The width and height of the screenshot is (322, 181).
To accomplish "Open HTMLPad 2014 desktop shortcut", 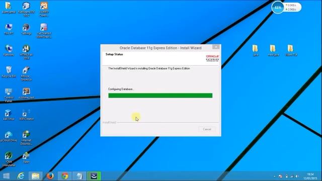I will tap(26, 52).
